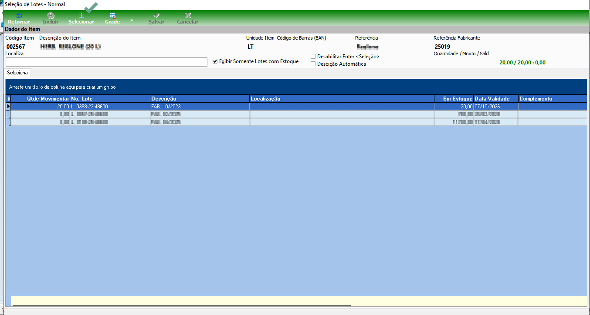
Task: Click the Em Estoque 20,00 cell in first row
Action: click(454, 106)
